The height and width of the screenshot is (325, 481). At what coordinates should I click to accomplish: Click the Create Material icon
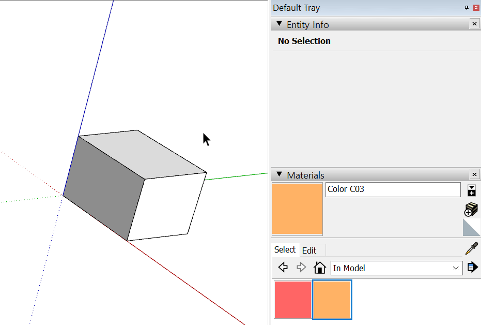[471, 209]
